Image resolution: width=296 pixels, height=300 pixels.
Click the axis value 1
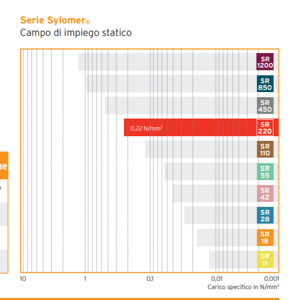(x=85, y=279)
